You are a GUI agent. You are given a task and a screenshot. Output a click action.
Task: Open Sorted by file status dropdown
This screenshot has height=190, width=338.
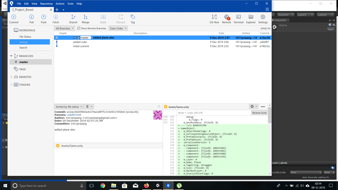coord(69,107)
